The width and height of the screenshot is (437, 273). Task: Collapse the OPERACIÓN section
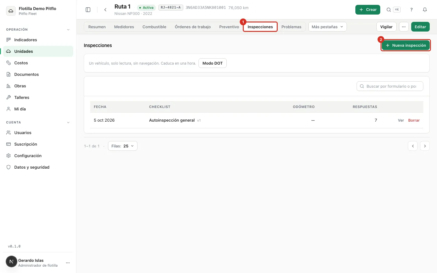coord(68,30)
